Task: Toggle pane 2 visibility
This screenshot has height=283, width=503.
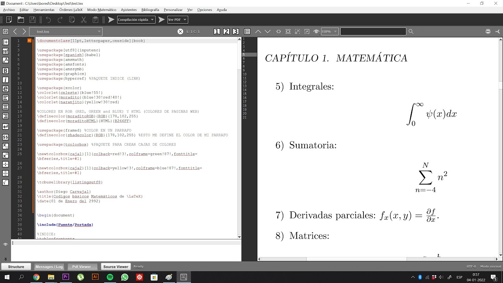Action: coord(226,31)
